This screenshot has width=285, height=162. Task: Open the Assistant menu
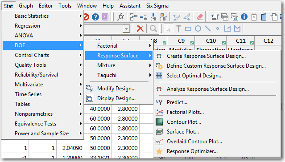click(x=130, y=6)
